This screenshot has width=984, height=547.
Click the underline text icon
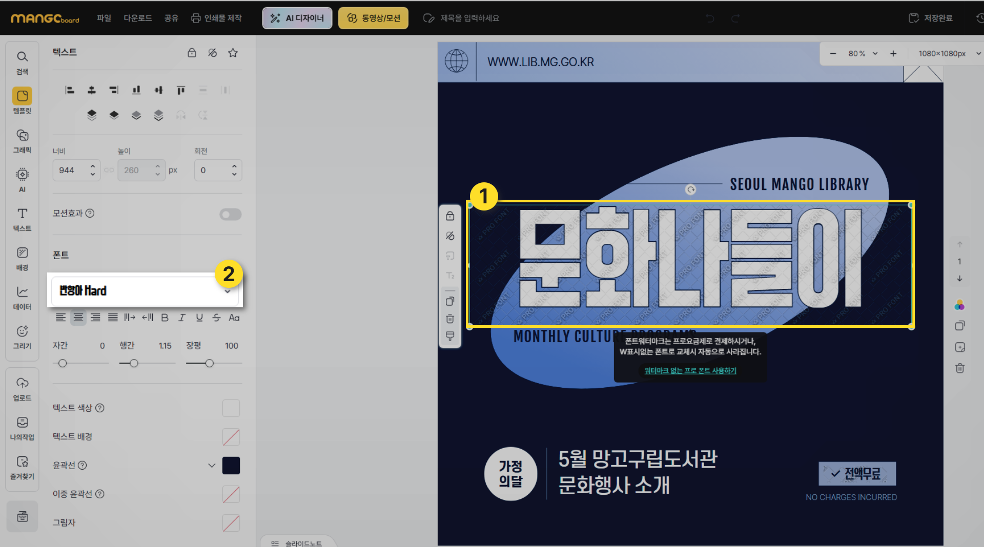(x=199, y=318)
